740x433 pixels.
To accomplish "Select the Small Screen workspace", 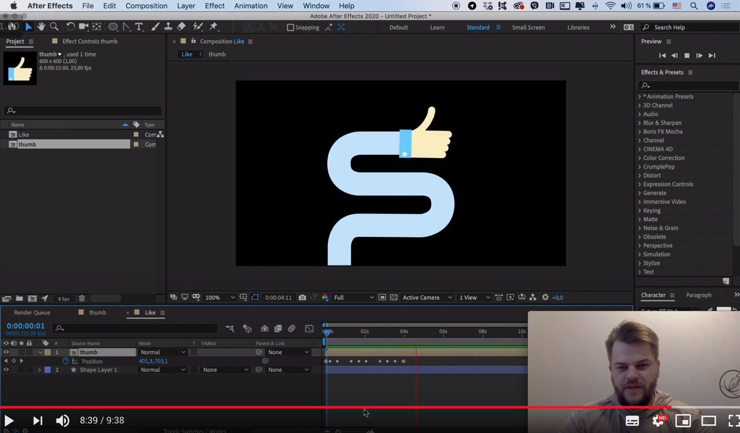I will (528, 28).
